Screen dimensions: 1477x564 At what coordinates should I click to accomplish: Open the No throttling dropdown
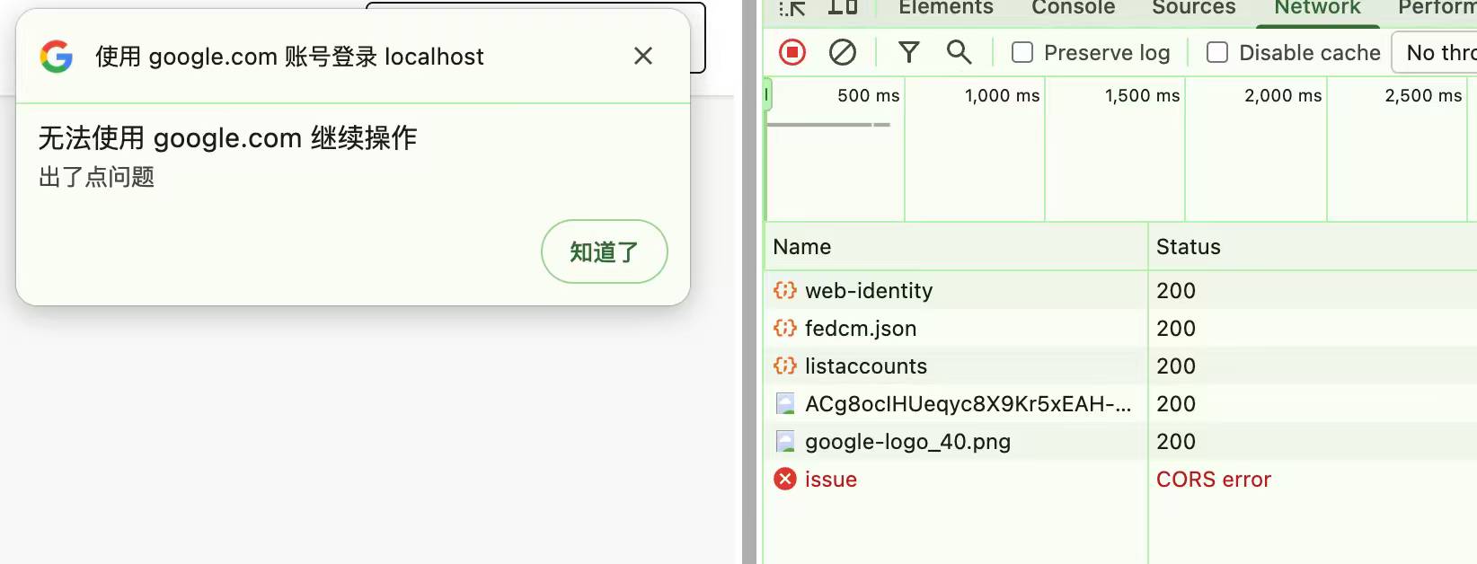tap(1436, 53)
